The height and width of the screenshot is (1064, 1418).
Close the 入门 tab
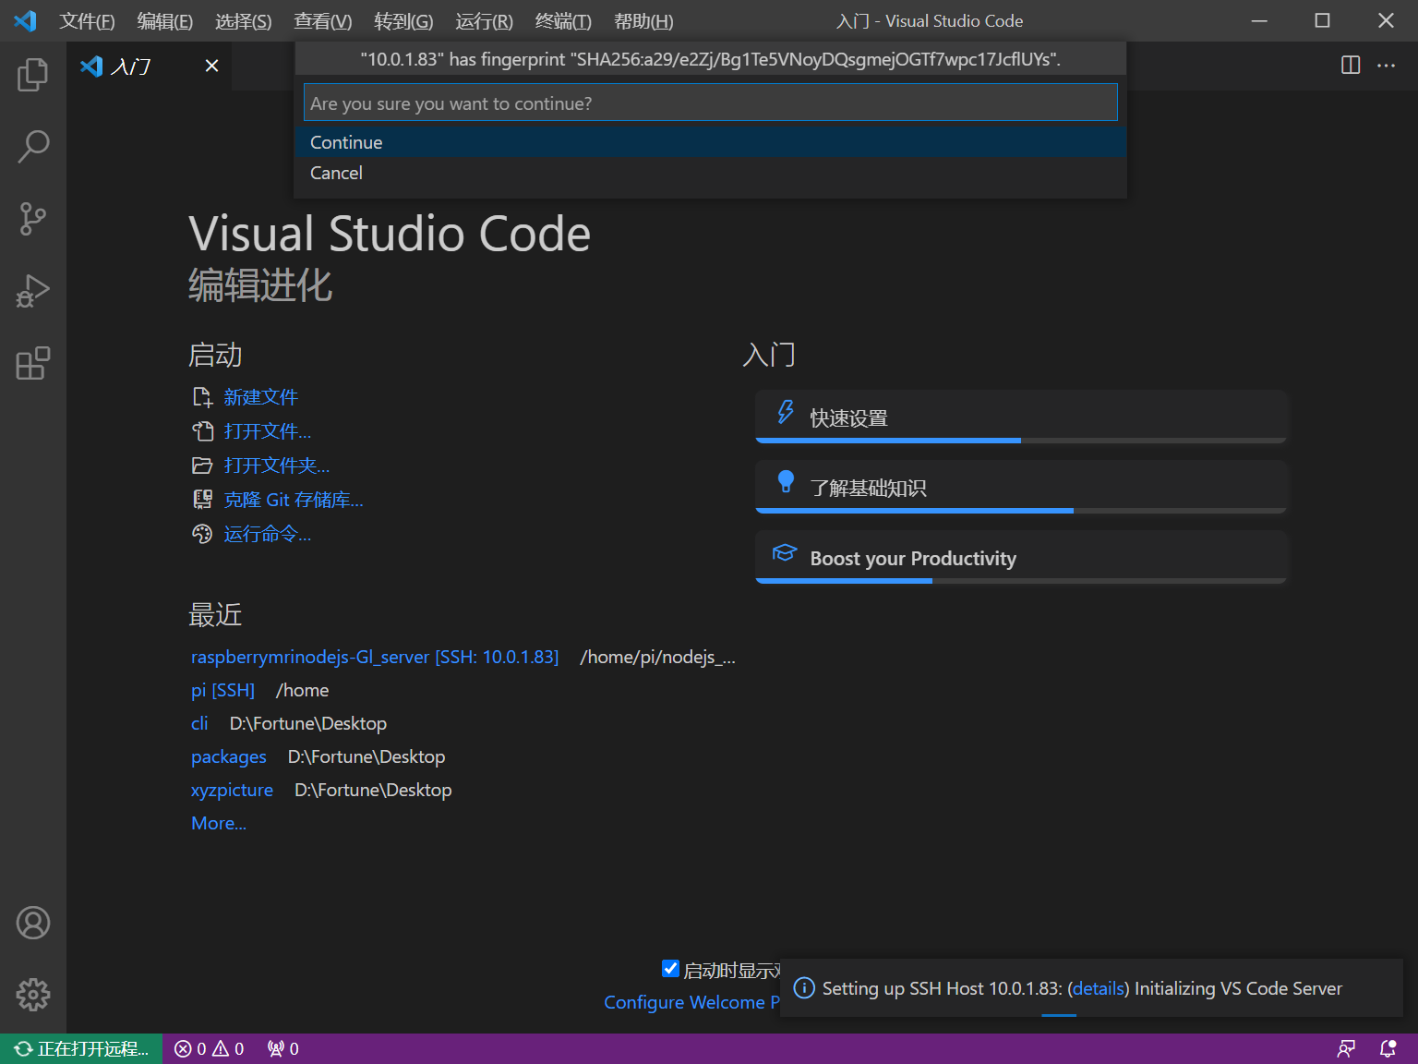pos(211,66)
